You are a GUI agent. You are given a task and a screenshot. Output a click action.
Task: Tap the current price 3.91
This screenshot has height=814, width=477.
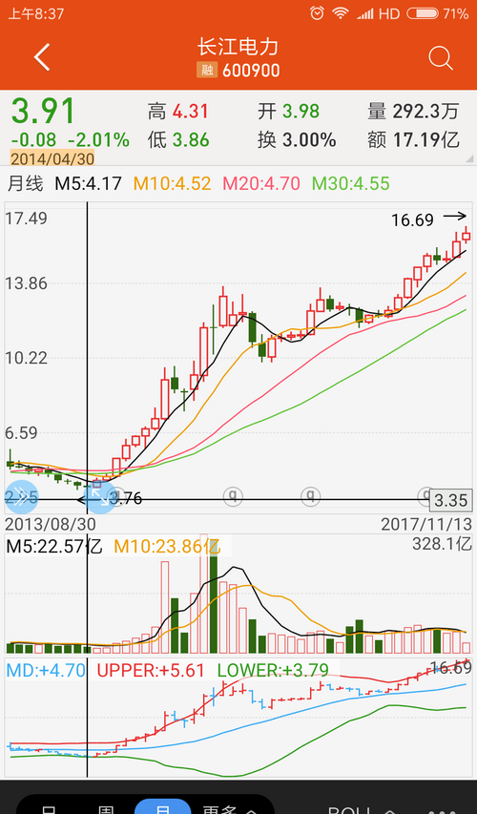click(x=44, y=111)
